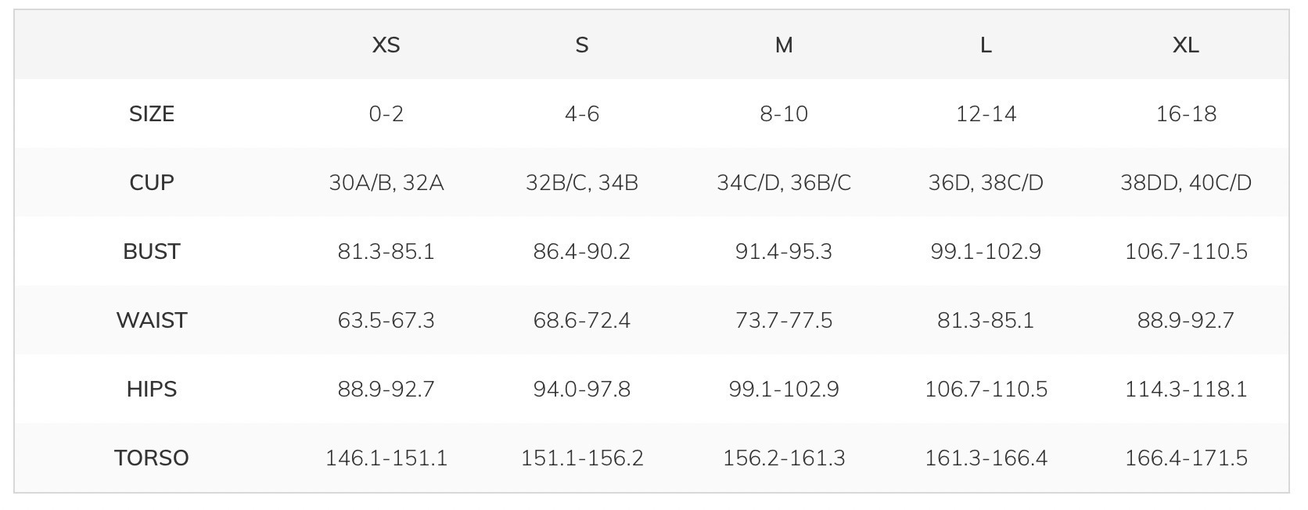Select the waist cell reading 88.9-92.7

pos(1185,321)
